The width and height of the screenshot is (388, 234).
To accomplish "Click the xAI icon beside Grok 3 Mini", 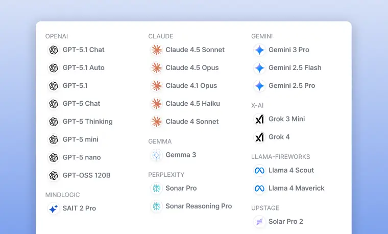I will click(x=259, y=119).
